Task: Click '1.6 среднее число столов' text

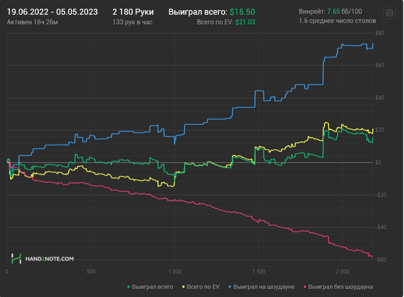Action: 337,21
